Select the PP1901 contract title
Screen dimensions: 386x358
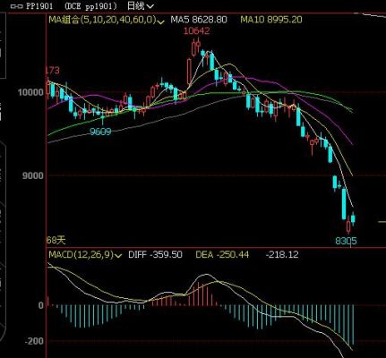pyautogui.click(x=39, y=6)
